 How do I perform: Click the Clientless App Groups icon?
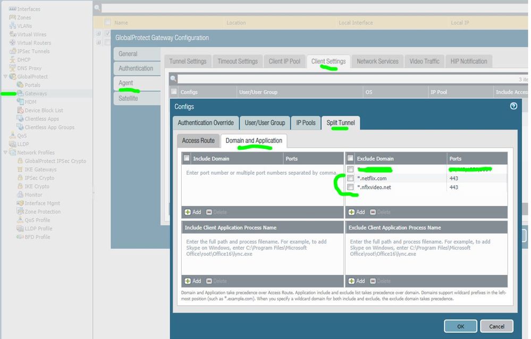click(20, 127)
